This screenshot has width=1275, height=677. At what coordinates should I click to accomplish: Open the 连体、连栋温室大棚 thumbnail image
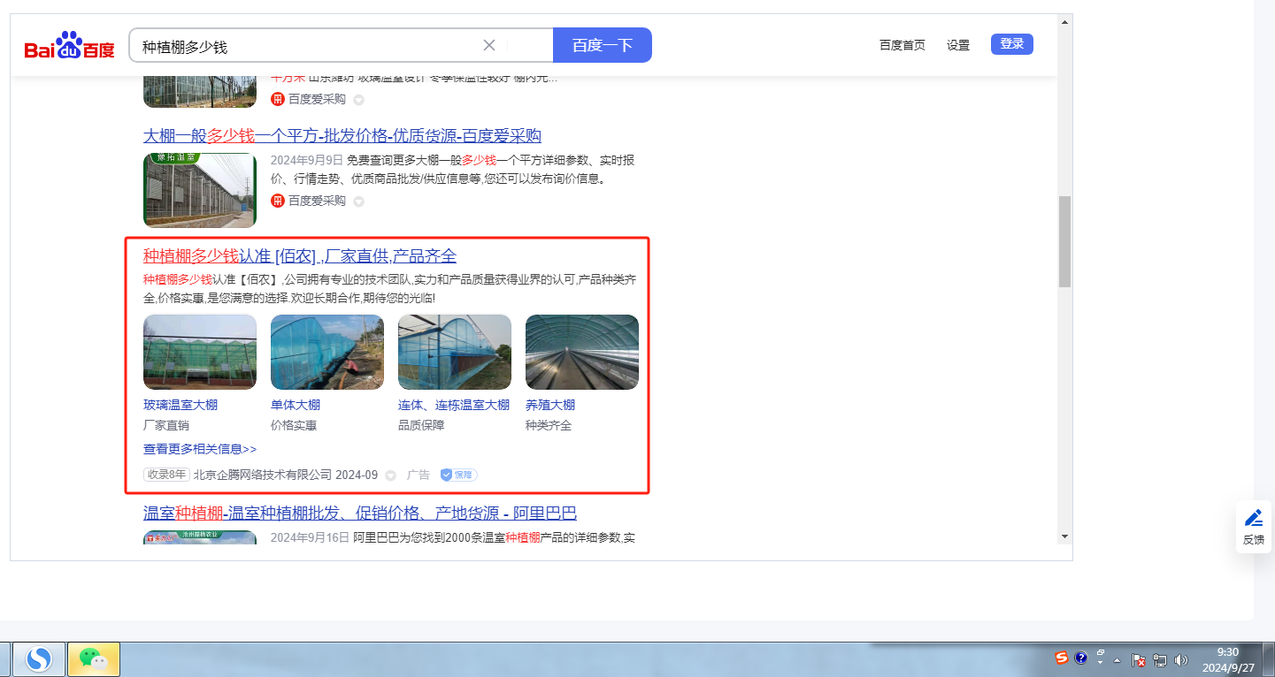tap(455, 352)
